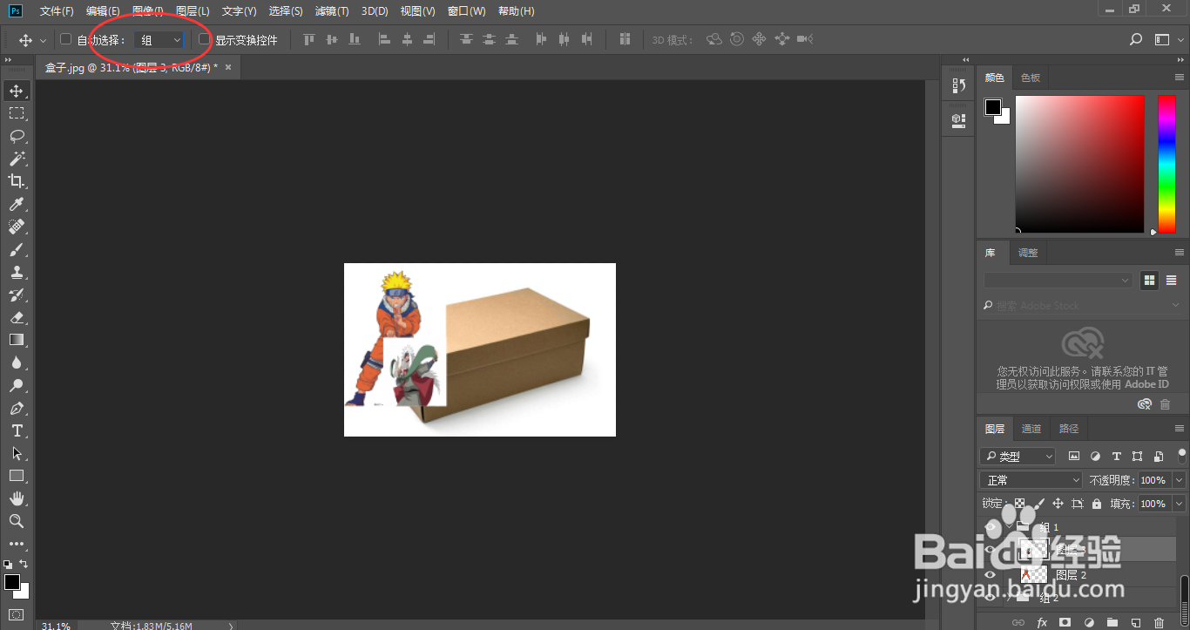The image size is (1190, 630).
Task: Select the Move tool in toolbox
Action: [17, 91]
